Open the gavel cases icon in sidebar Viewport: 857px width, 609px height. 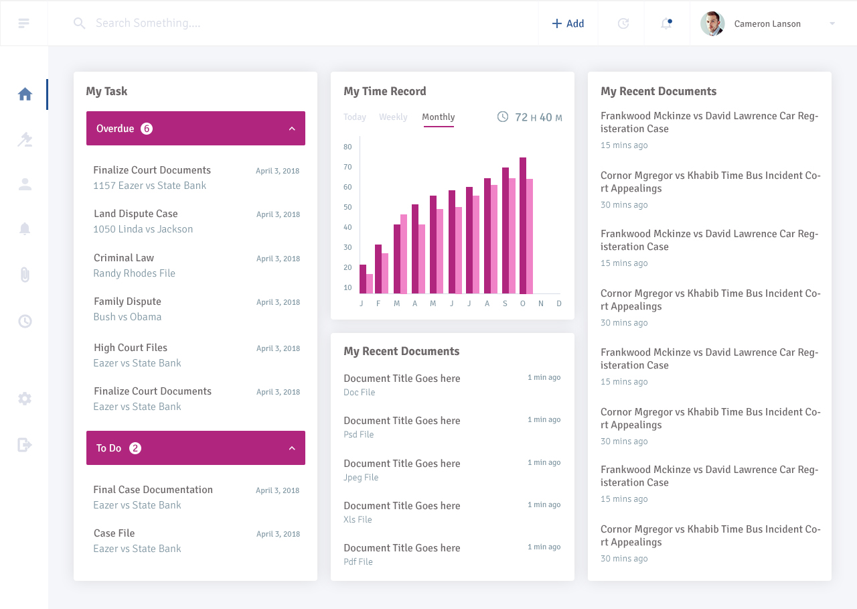[x=25, y=139]
